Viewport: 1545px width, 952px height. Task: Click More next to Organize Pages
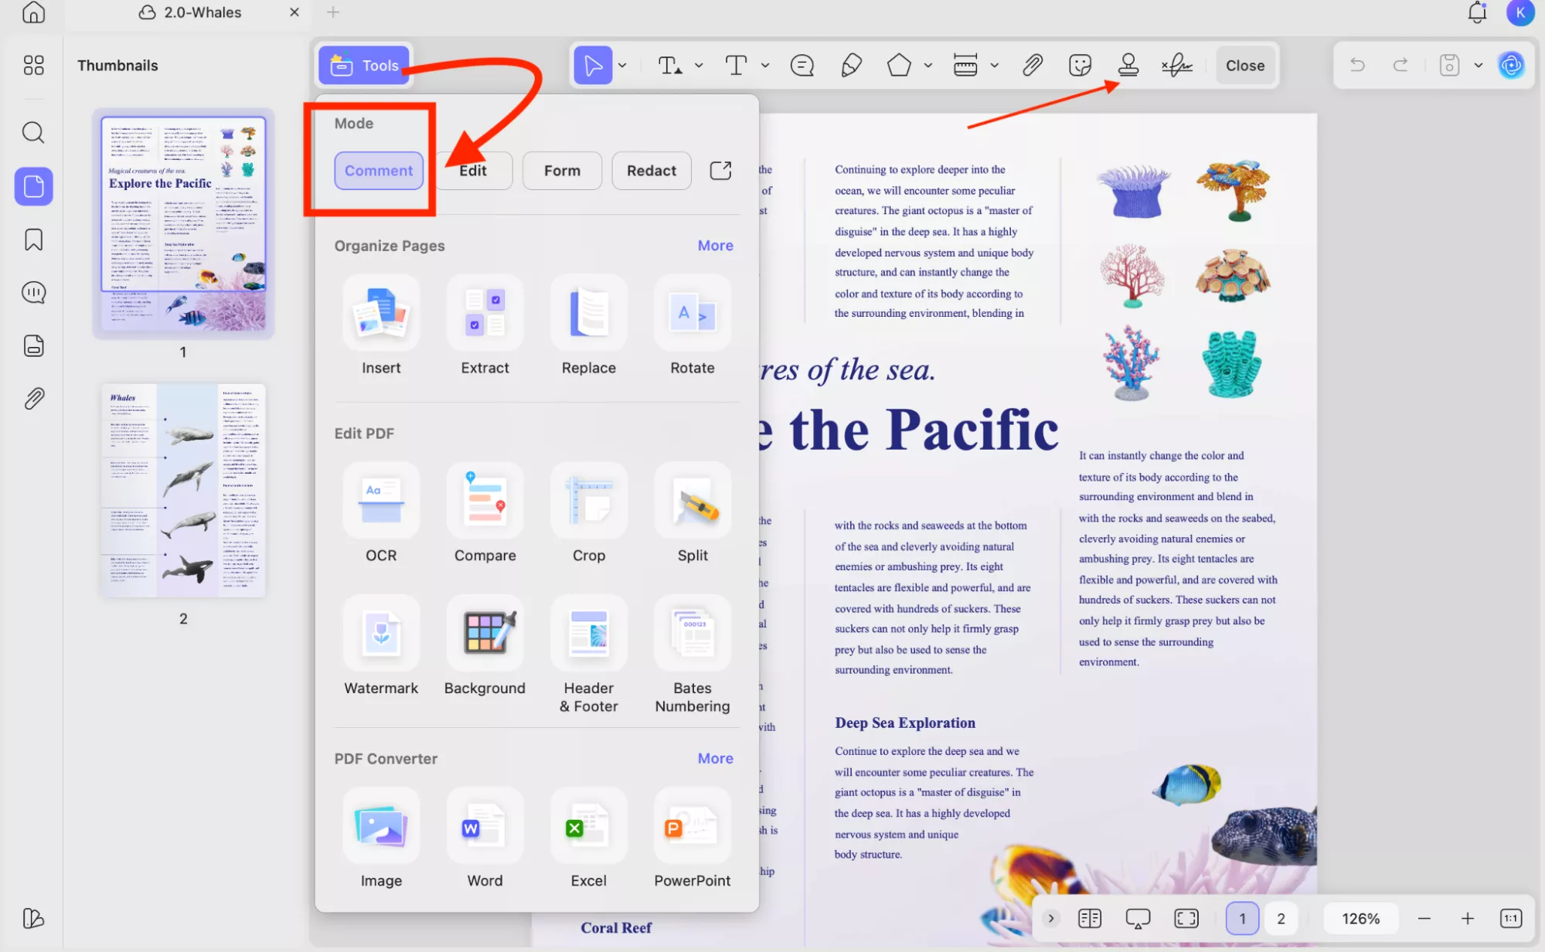pos(715,245)
